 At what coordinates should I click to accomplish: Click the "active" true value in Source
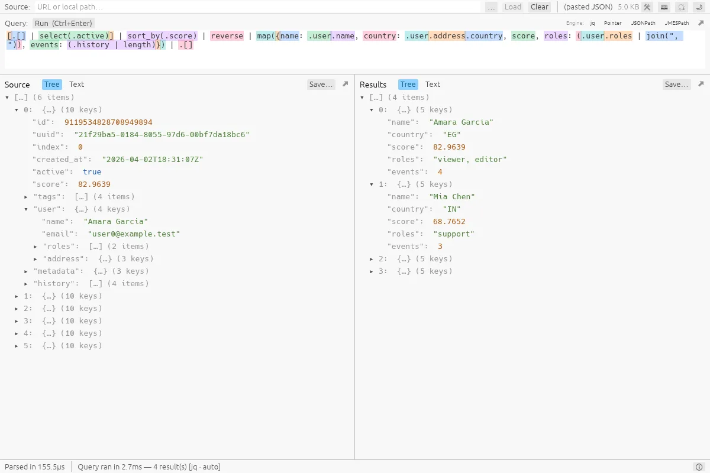pos(92,172)
